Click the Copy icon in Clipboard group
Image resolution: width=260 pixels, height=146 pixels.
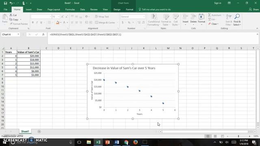[x=11, y=19]
